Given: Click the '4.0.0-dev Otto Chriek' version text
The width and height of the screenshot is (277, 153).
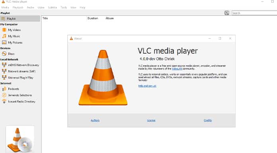Looking at the screenshot, I should (x=157, y=59).
